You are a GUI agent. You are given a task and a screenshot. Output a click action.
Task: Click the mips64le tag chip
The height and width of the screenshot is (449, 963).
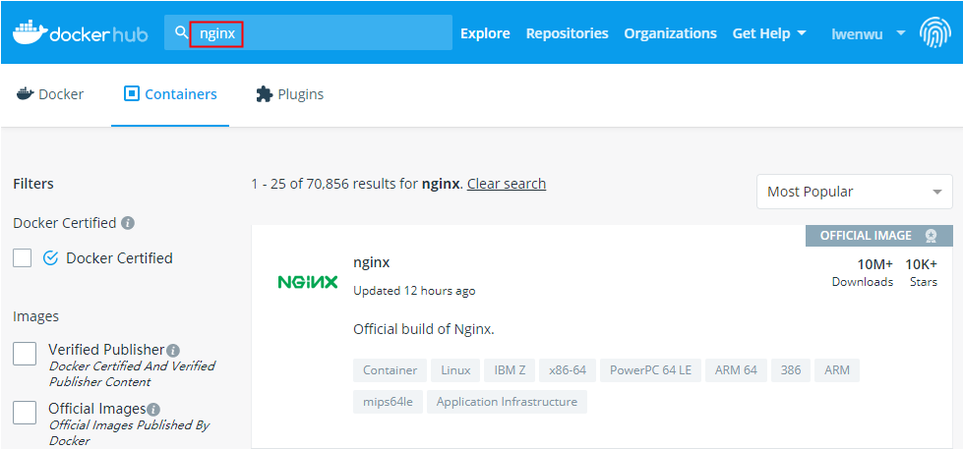tap(389, 402)
